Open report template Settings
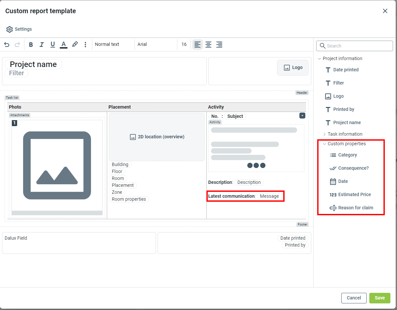The width and height of the screenshot is (397, 310). (19, 29)
